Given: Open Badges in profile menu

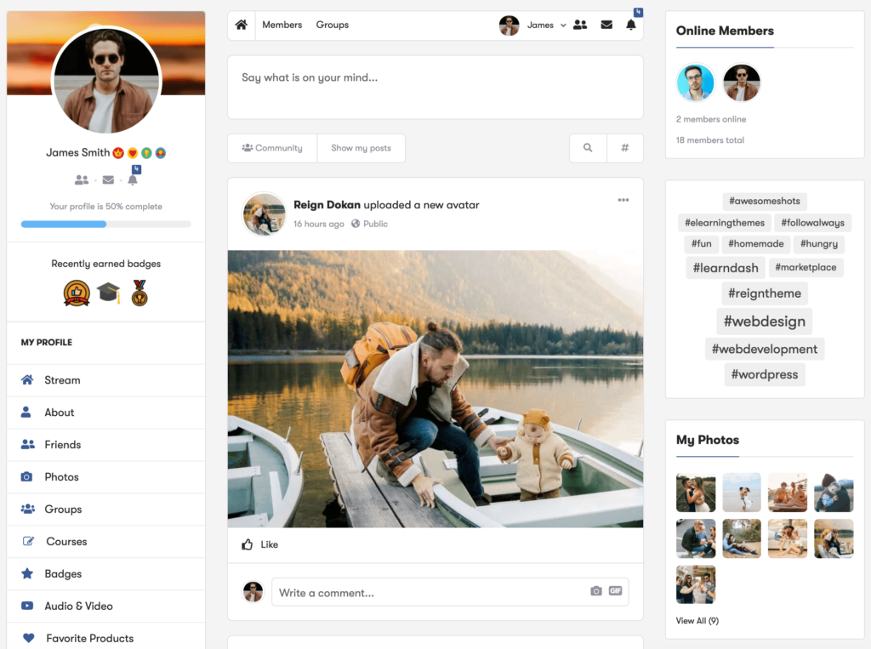Looking at the screenshot, I should point(106,574).
